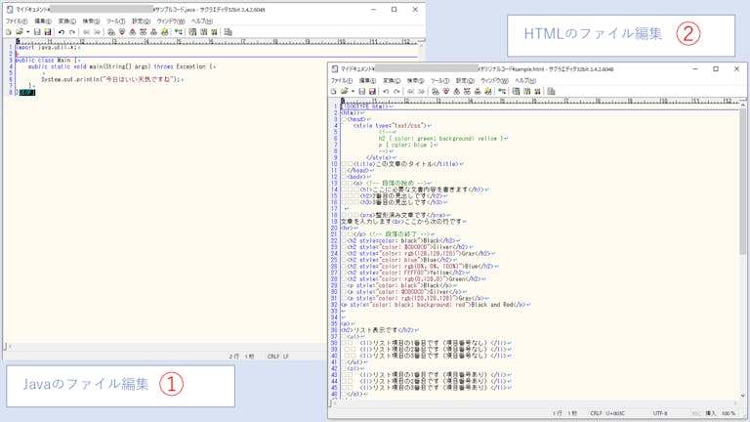Find next match in Java window toolbar
Viewport: 750px width, 422px height.
point(122,32)
